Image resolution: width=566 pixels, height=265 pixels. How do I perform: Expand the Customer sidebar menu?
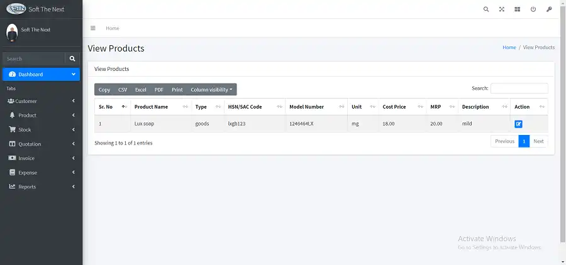[41, 101]
